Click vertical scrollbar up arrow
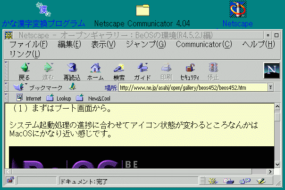The image size is (285, 190). (277, 107)
